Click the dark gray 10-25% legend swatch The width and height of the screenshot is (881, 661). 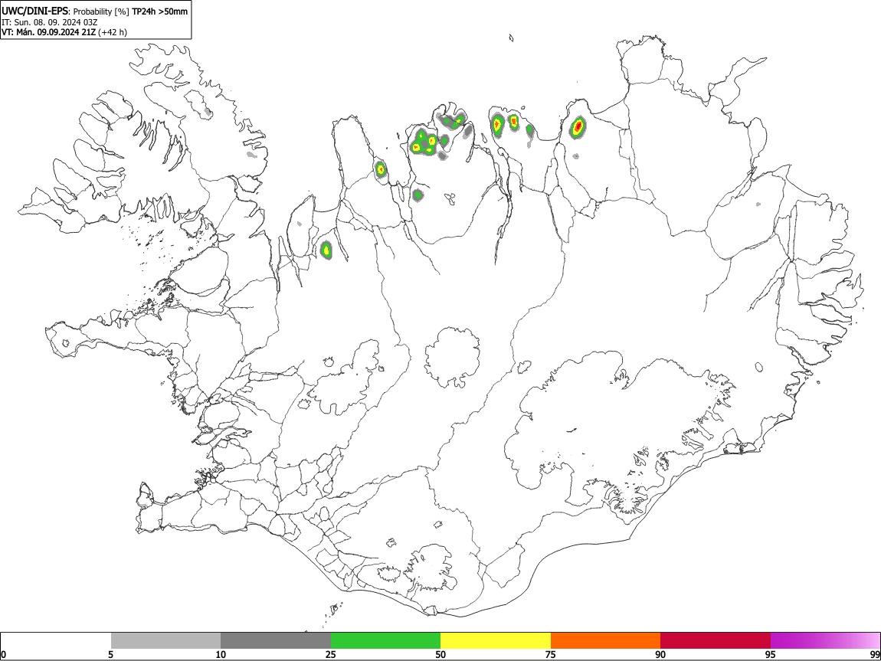click(276, 641)
